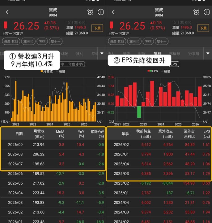Select the 2025/Q3 quarter row
This screenshot has height=223, width=212.
159,173
